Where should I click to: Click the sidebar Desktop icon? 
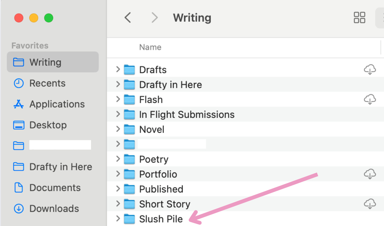pyautogui.click(x=19, y=125)
